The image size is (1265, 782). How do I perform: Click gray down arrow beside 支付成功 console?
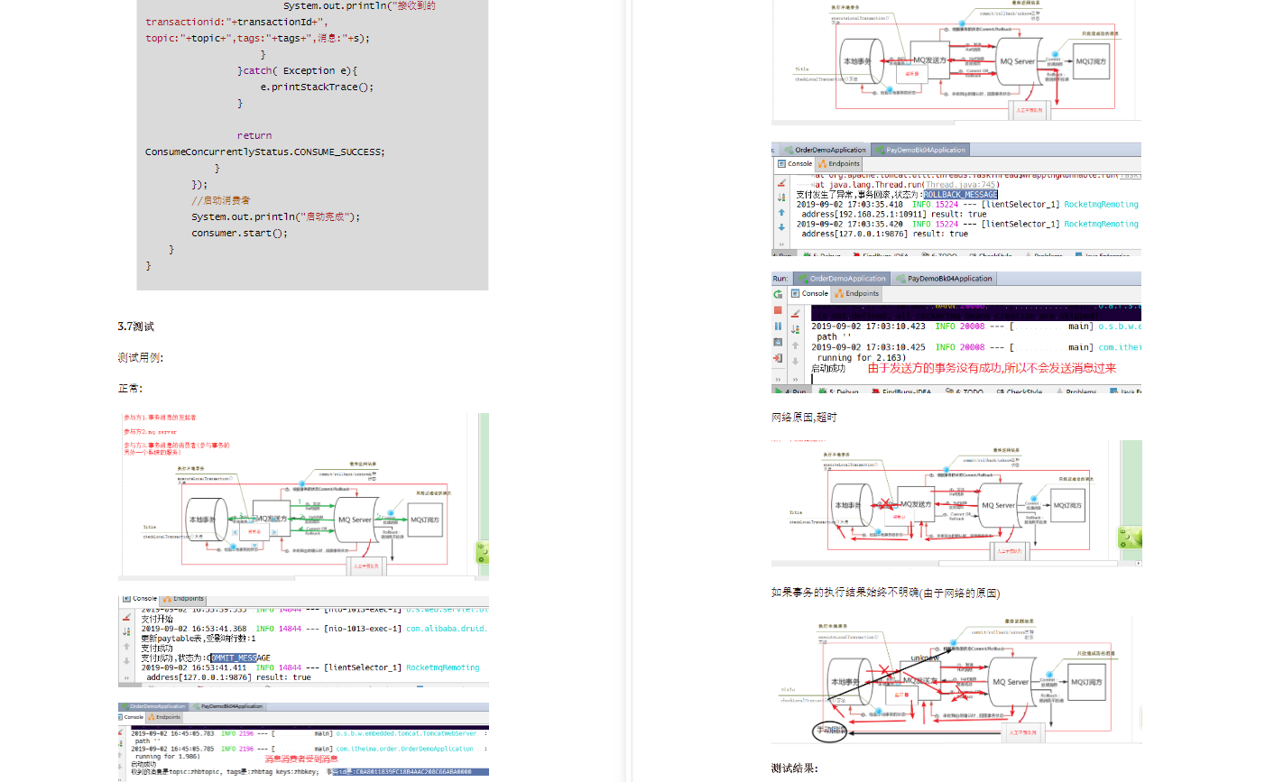coord(126,661)
